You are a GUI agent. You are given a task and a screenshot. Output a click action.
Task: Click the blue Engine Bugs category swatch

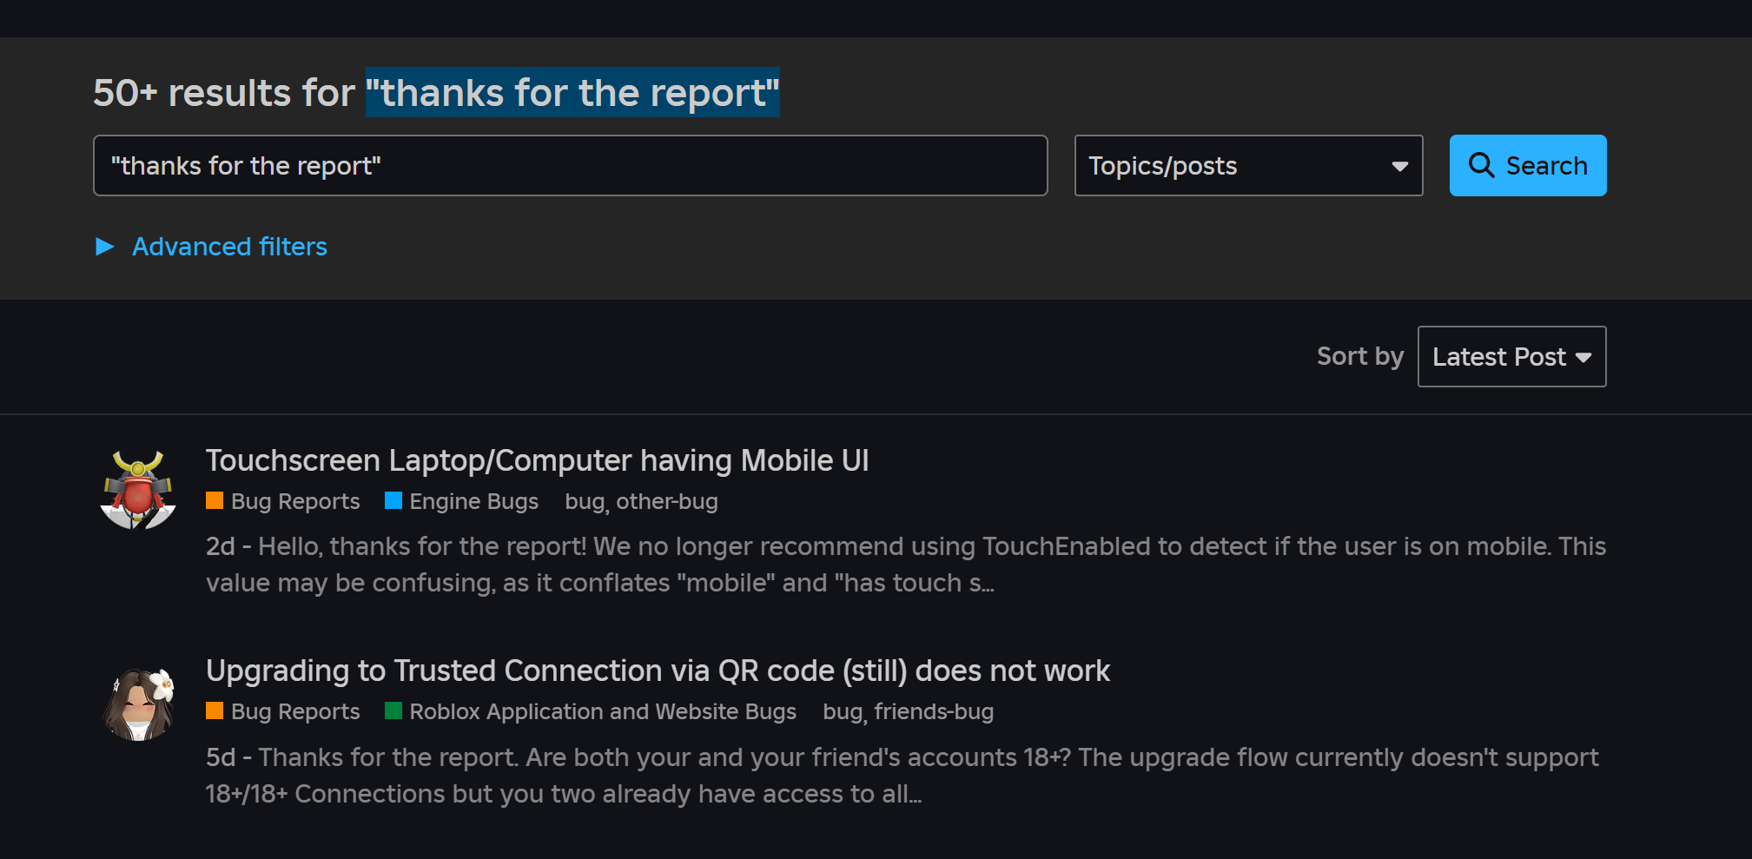tap(393, 500)
